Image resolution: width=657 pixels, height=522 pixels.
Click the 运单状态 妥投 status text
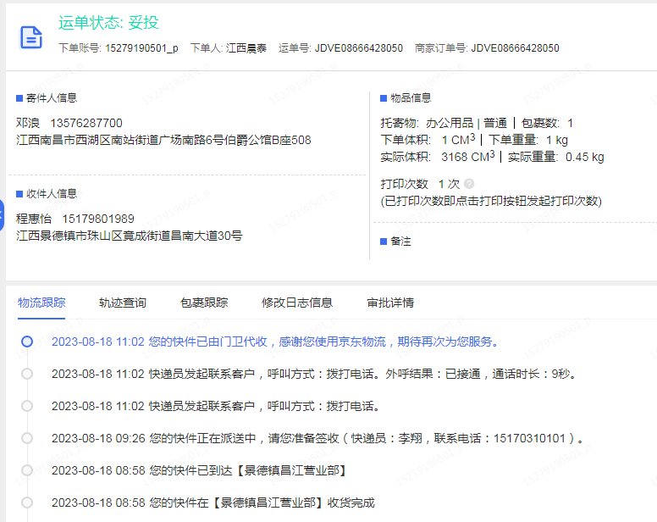point(108,23)
